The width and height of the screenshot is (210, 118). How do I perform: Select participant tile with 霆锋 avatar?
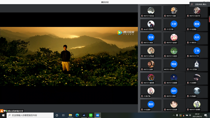[x=197, y=25]
